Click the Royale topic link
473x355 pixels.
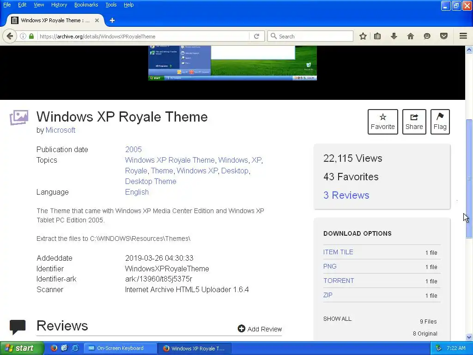(x=136, y=171)
